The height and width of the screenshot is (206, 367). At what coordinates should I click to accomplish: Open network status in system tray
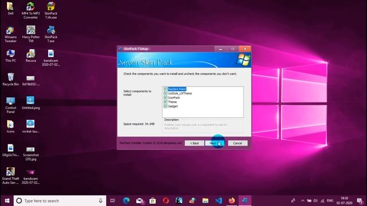coord(322,201)
